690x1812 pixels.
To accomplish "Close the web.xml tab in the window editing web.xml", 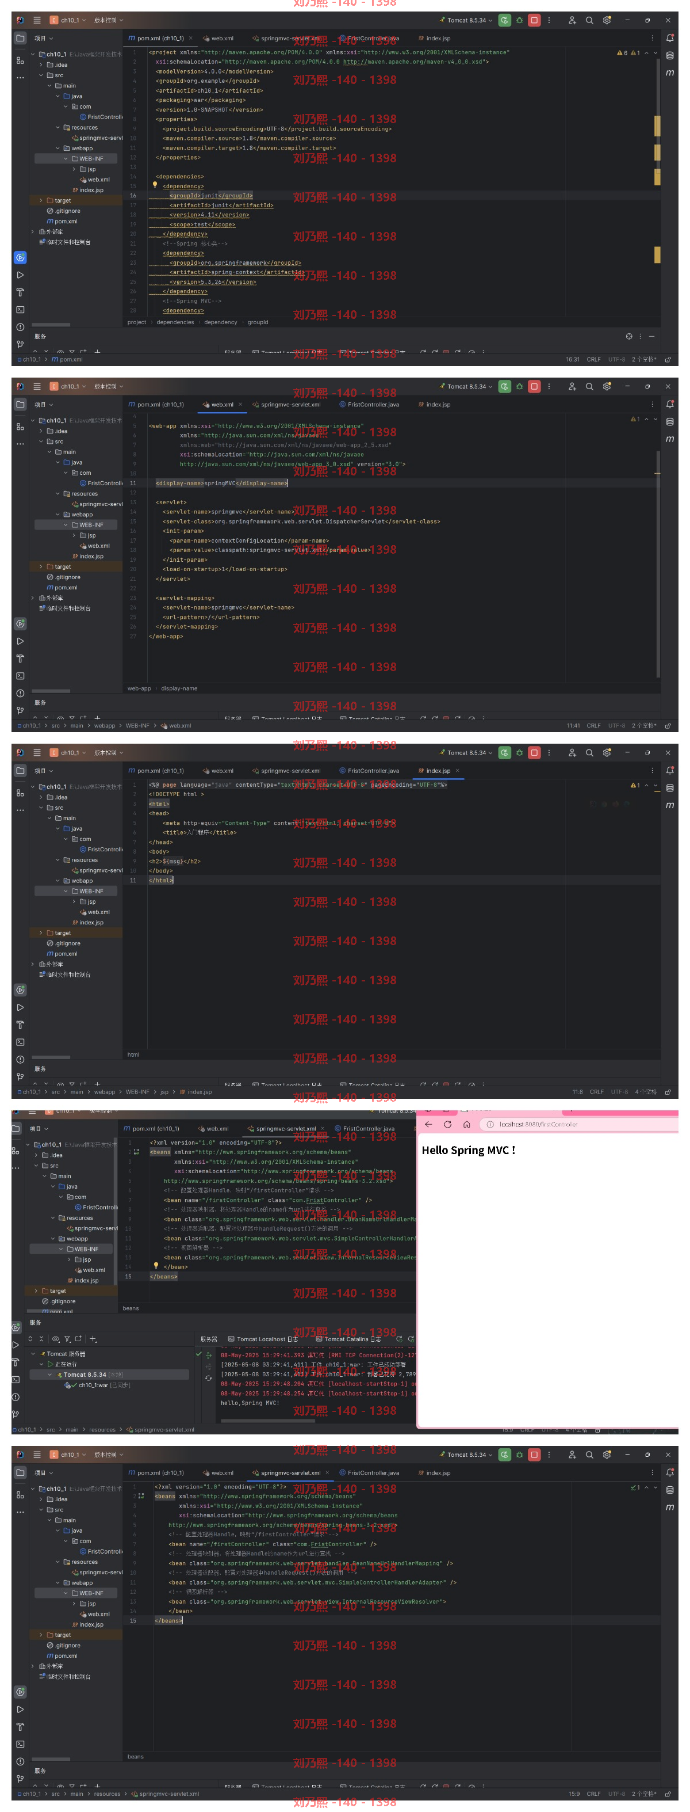I will pos(240,405).
